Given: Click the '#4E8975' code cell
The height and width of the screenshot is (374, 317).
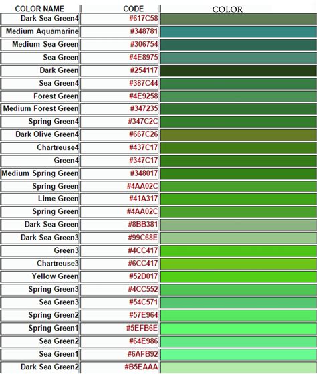Looking at the screenshot, I should (x=120, y=58).
